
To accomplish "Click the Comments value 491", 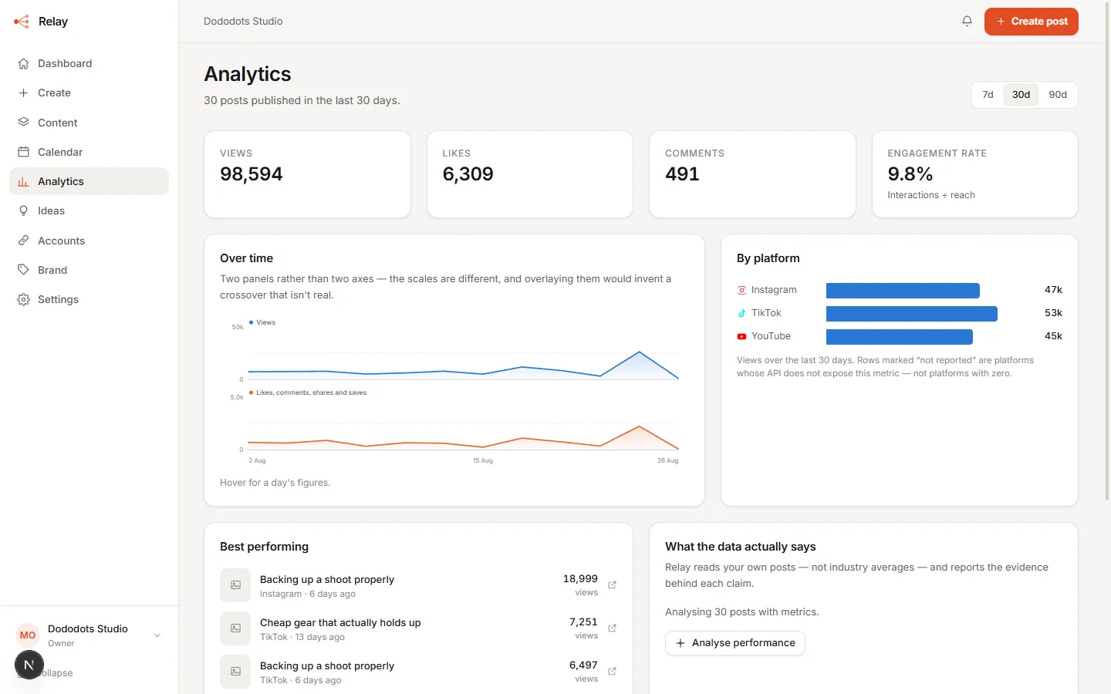I will point(682,174).
